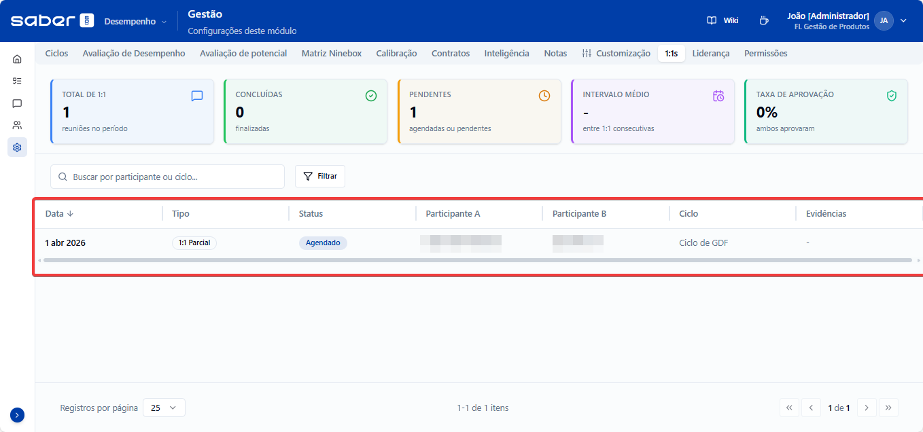923x432 pixels.
Task: Click the Filtrar button
Action: click(x=320, y=176)
